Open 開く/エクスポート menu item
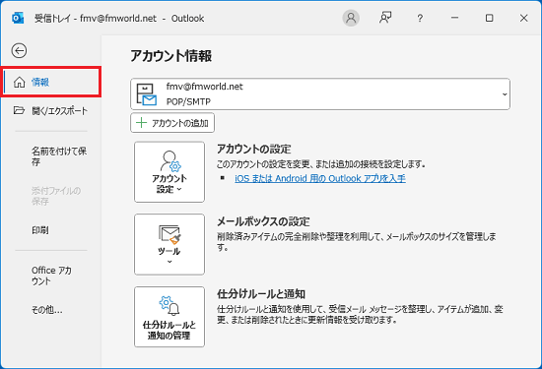Image resolution: width=542 pixels, height=369 pixels. [51, 111]
